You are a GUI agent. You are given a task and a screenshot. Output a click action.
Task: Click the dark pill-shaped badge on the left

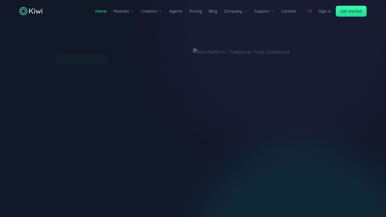pos(82,60)
